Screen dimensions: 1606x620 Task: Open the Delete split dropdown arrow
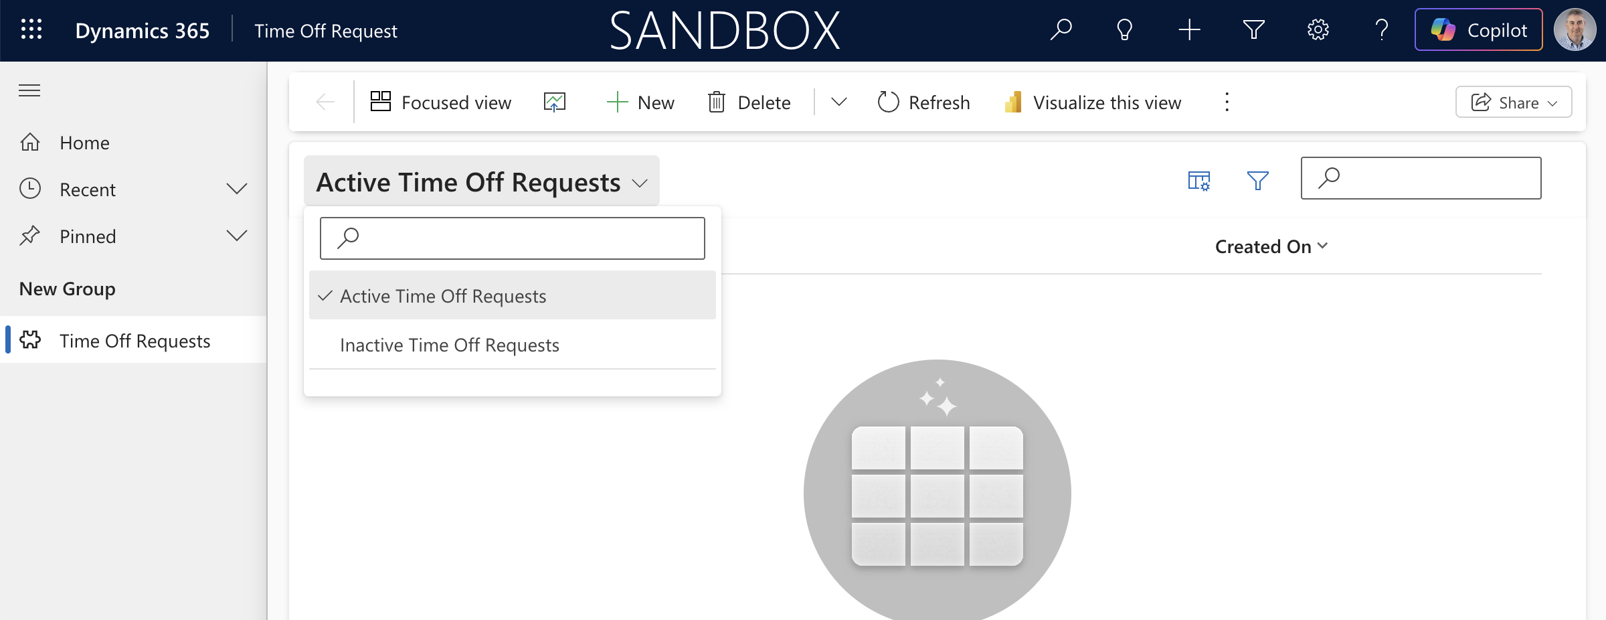click(x=838, y=102)
